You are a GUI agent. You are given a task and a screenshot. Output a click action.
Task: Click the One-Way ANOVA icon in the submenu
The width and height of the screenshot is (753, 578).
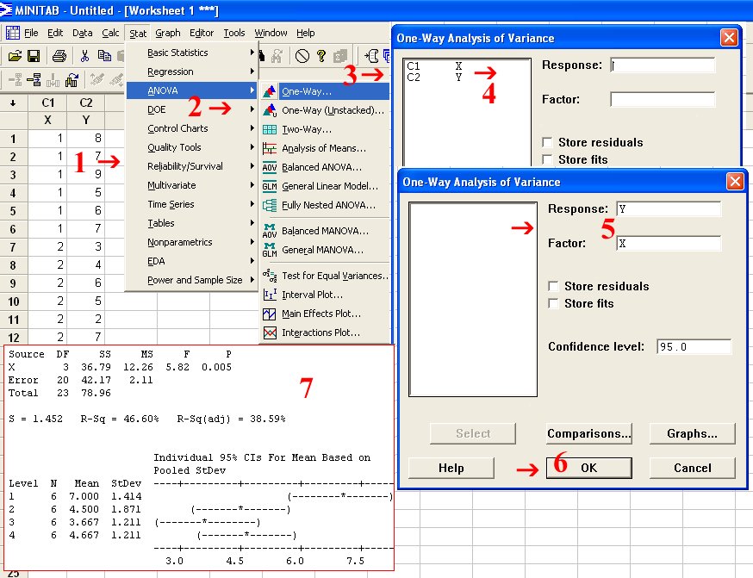[270, 91]
